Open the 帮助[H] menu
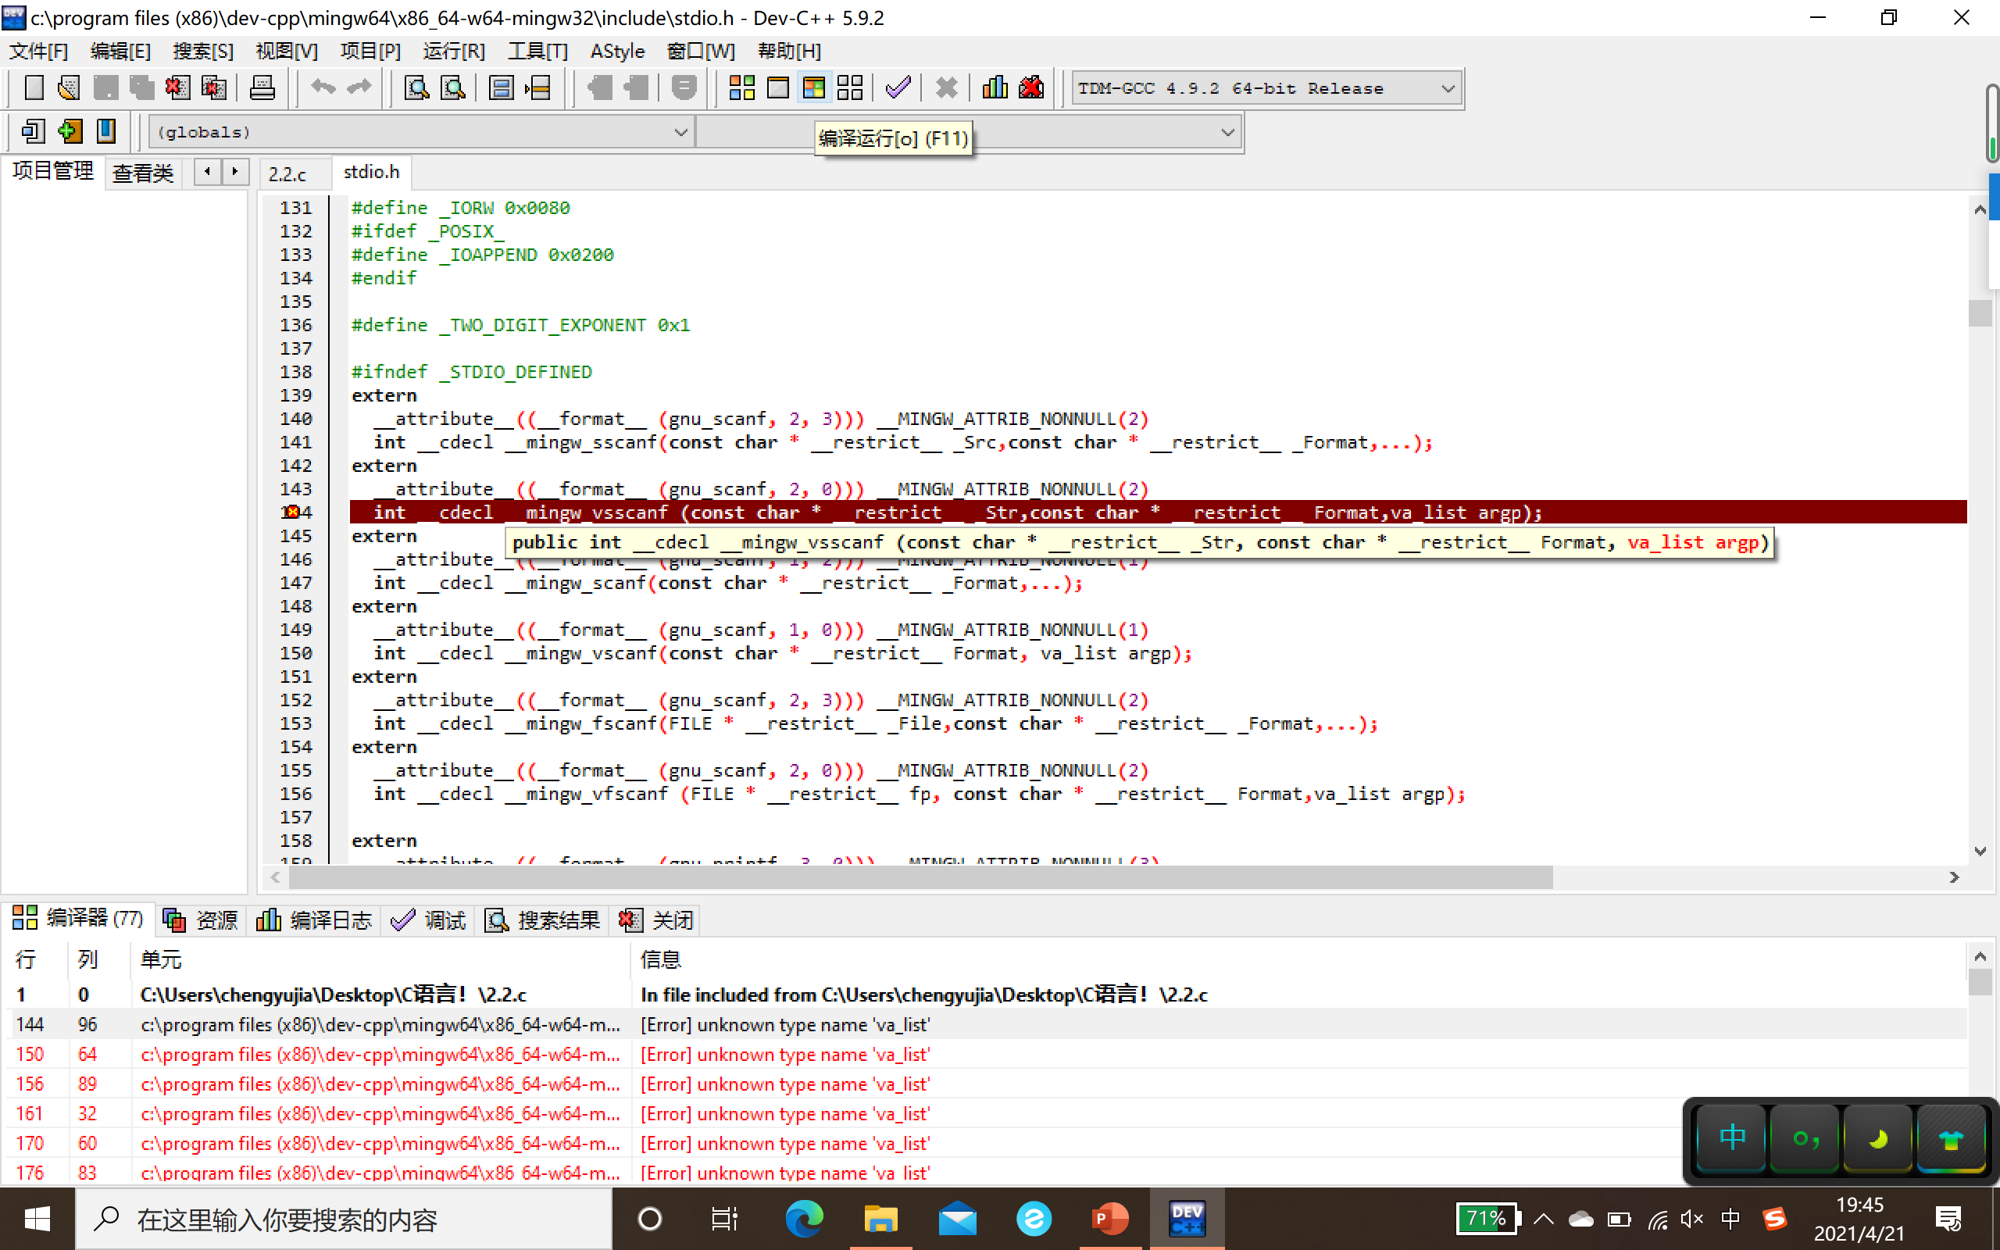This screenshot has width=2000, height=1250. click(x=789, y=52)
